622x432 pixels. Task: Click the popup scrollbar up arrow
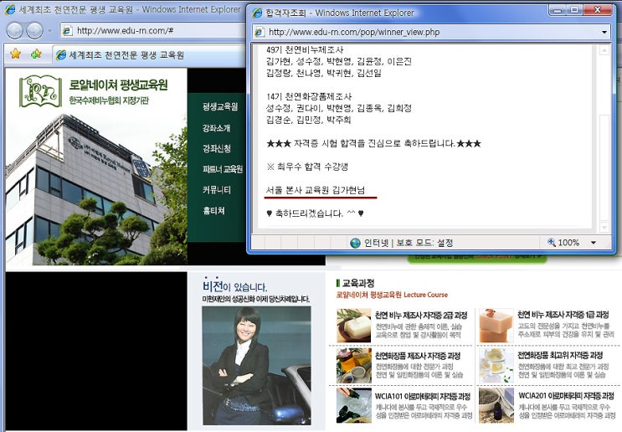coord(604,50)
